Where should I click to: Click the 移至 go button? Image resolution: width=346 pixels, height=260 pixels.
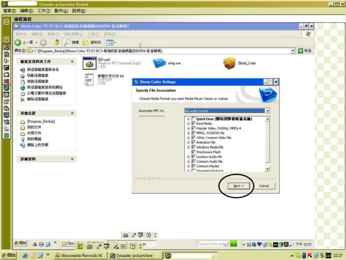tap(305, 51)
